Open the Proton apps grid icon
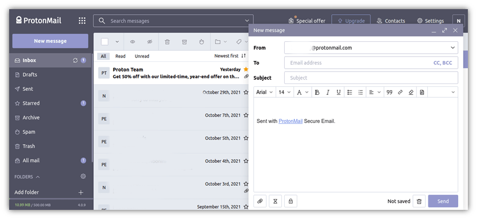 pos(82,21)
